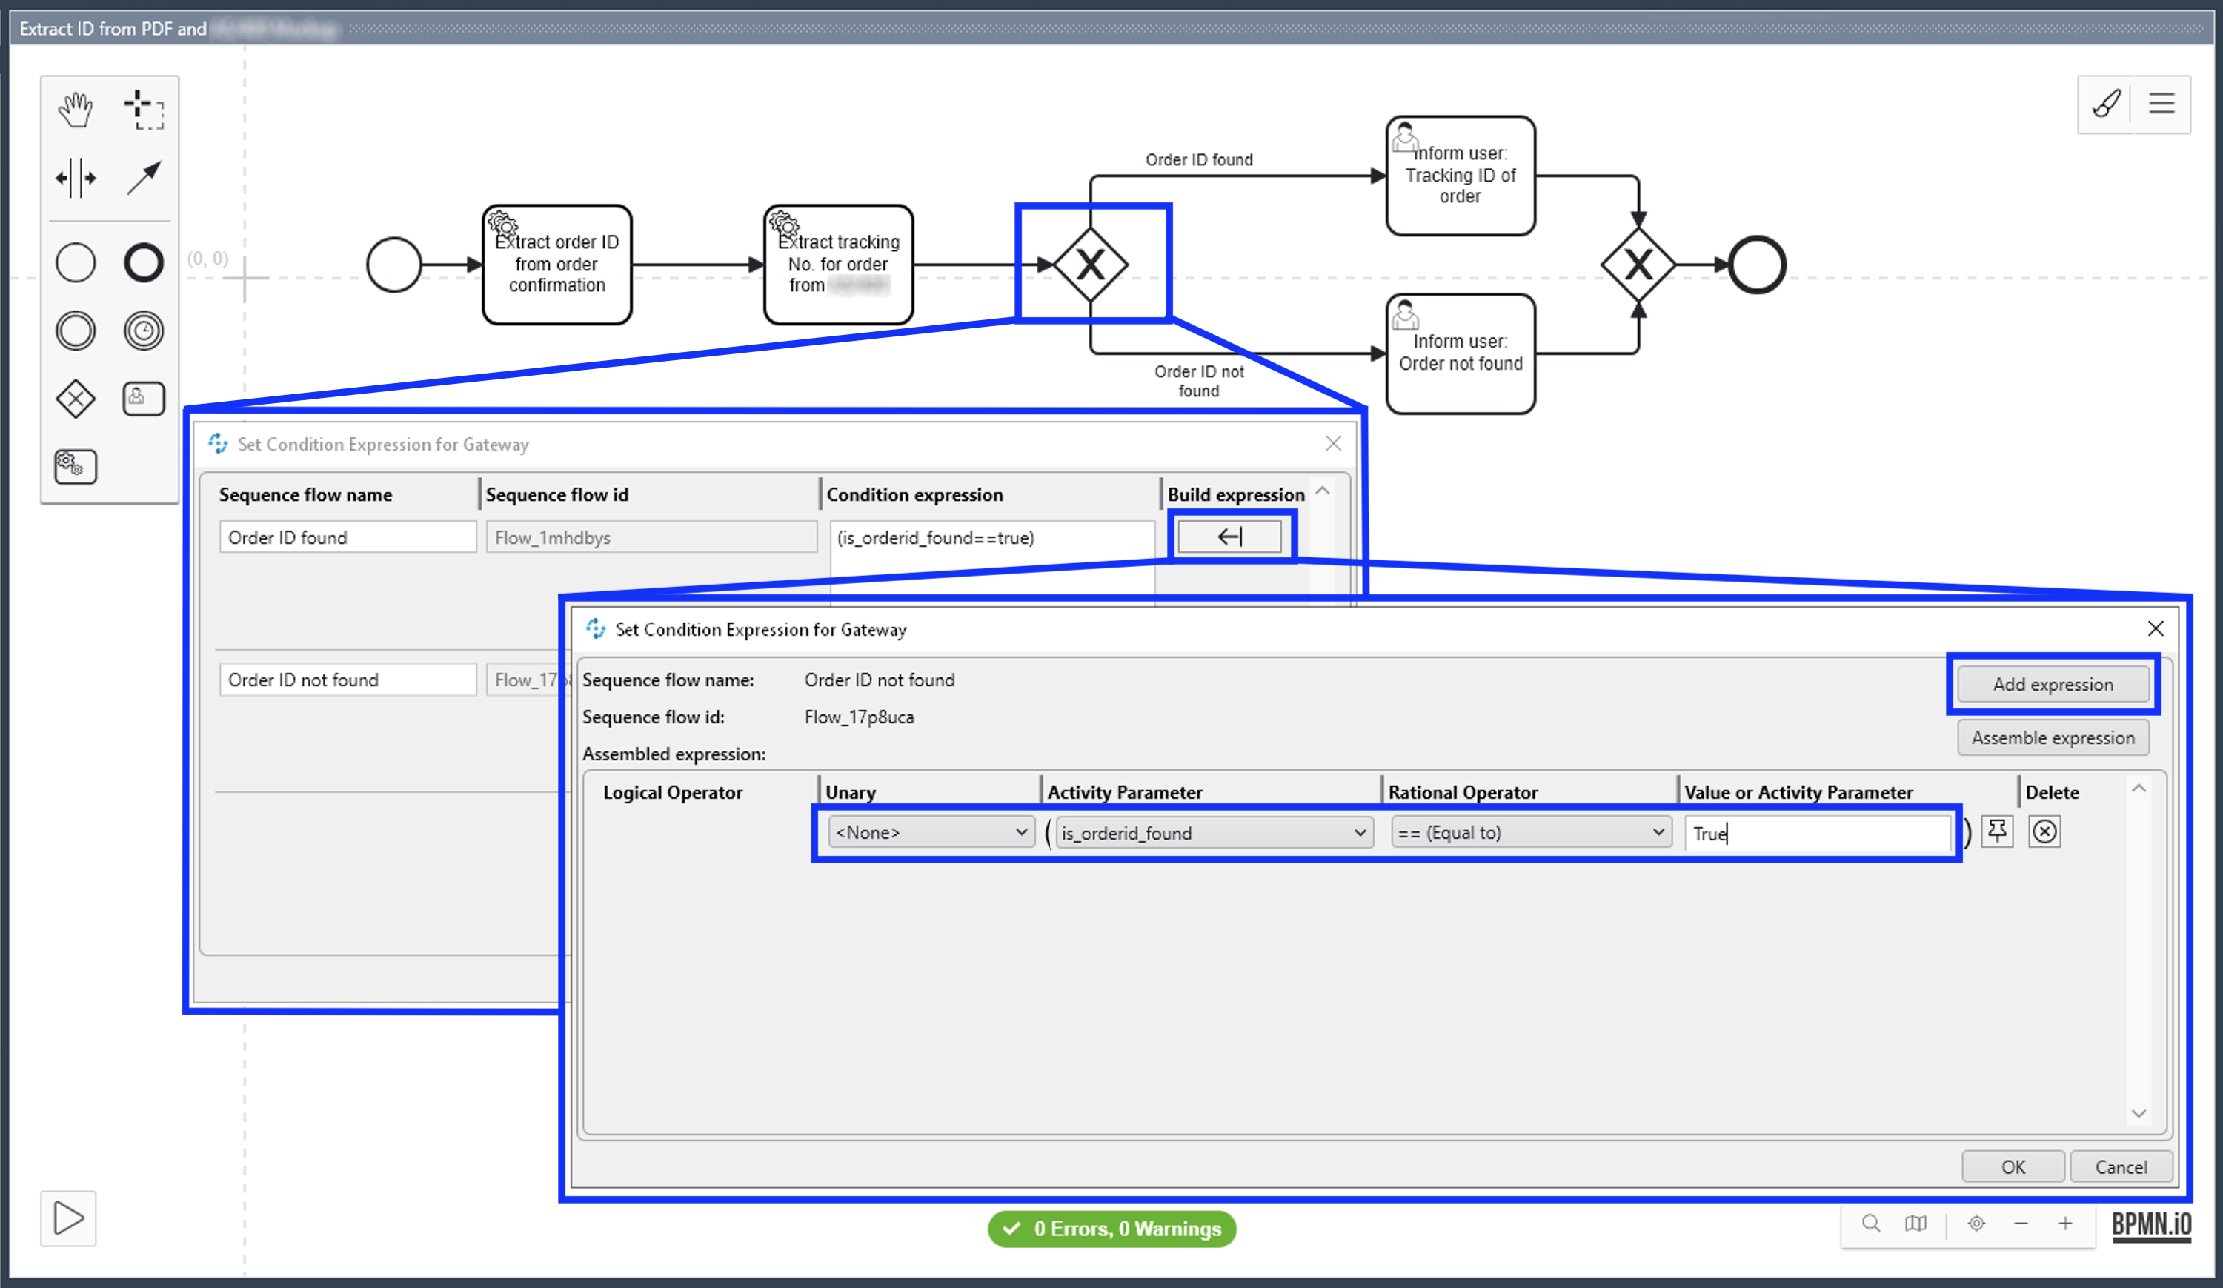The width and height of the screenshot is (2223, 1288).
Task: Create a service task from palette
Action: [x=75, y=466]
